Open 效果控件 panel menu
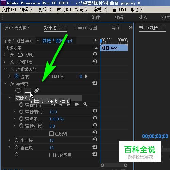Image resolution: width=170 pixels, height=170 pixels. 65,28
